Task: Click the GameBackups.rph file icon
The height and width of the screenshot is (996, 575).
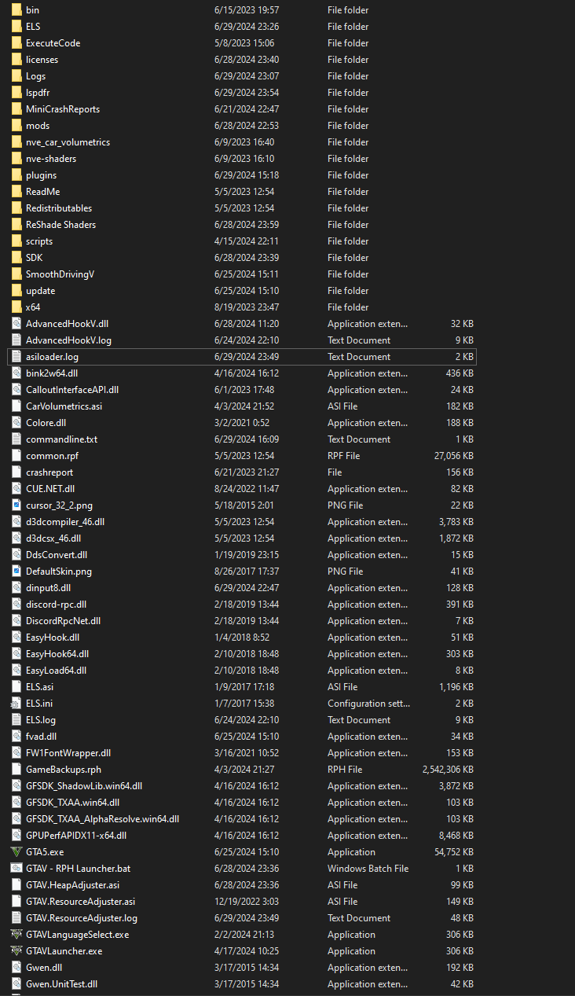Action: (16, 770)
